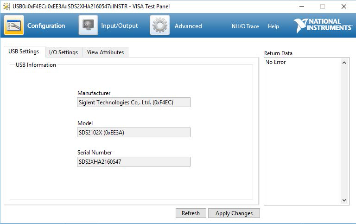This screenshot has width=356, height=224.
Task: Select the Model field showing SDS2102X
Action: coord(133,132)
